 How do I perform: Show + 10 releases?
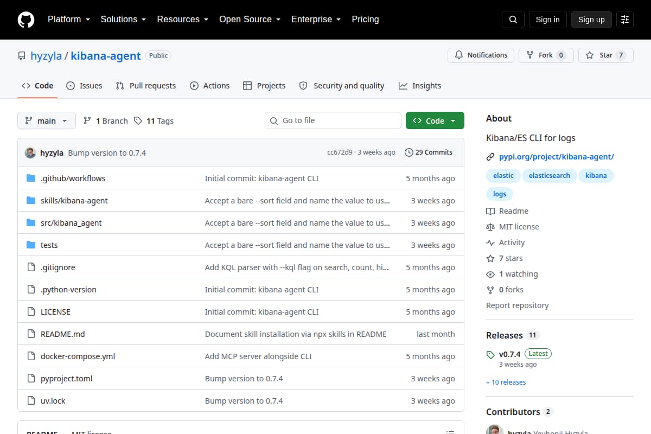coord(506,382)
